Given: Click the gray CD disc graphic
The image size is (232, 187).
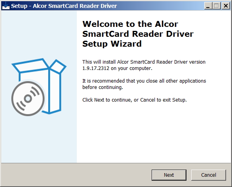Looking at the screenshot, I should (x=28, y=98).
